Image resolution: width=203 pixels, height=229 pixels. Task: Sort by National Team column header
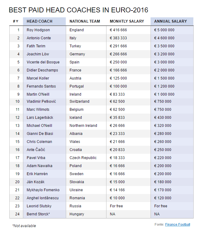pos(85,21)
